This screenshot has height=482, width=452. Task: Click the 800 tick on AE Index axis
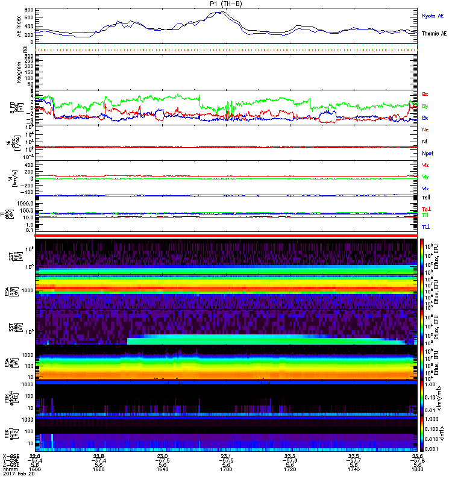point(28,10)
